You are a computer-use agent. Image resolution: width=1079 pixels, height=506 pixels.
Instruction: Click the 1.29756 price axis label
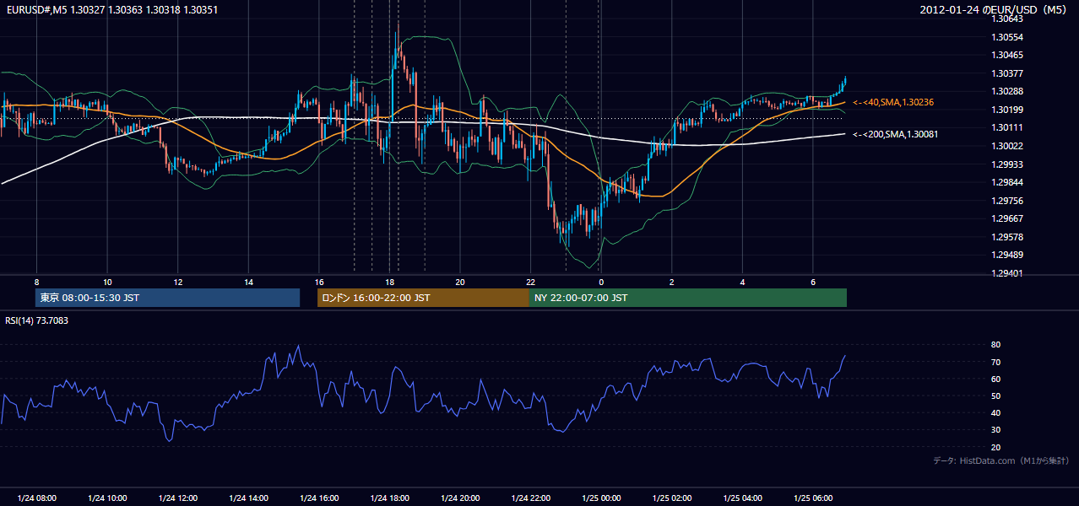point(1007,201)
